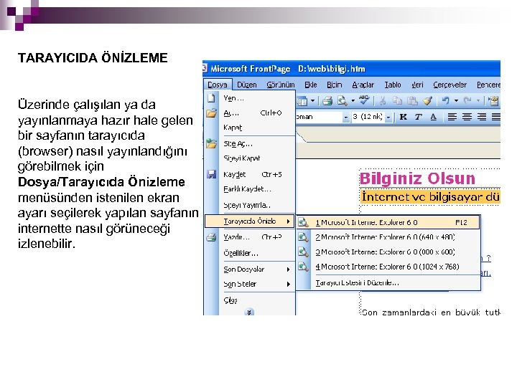Screen dimensions: 517x387
Task: Click the ABC spelling check icon
Action: [x=364, y=100]
